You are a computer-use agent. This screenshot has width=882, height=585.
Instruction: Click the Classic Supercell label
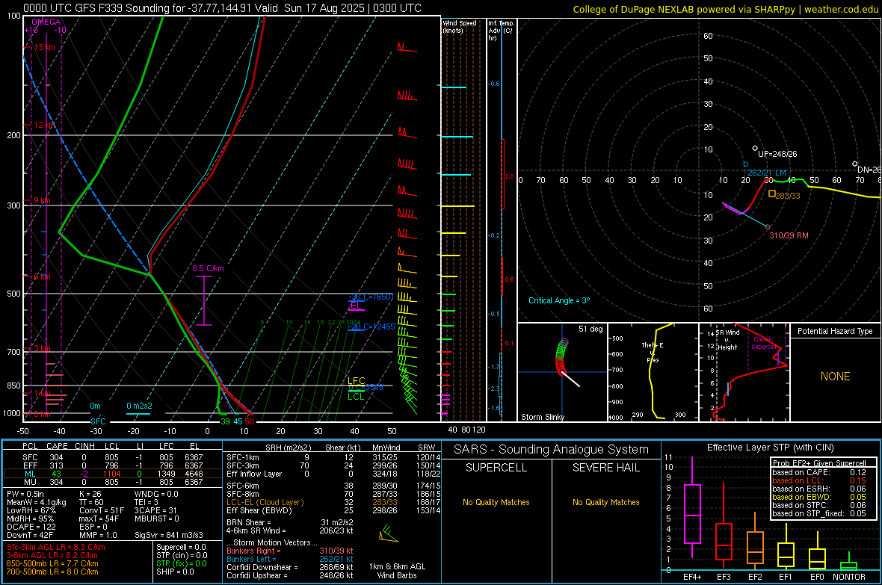(763, 343)
